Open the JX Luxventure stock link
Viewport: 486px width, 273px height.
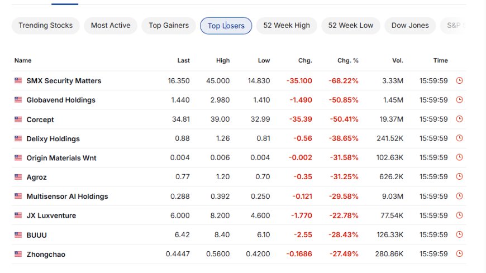point(51,215)
